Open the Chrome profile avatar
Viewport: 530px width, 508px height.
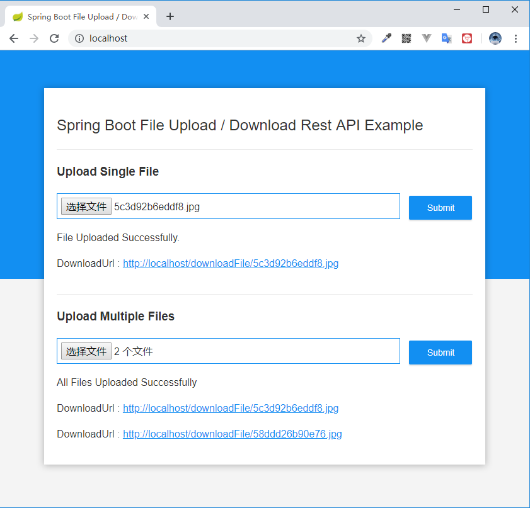pyautogui.click(x=495, y=38)
